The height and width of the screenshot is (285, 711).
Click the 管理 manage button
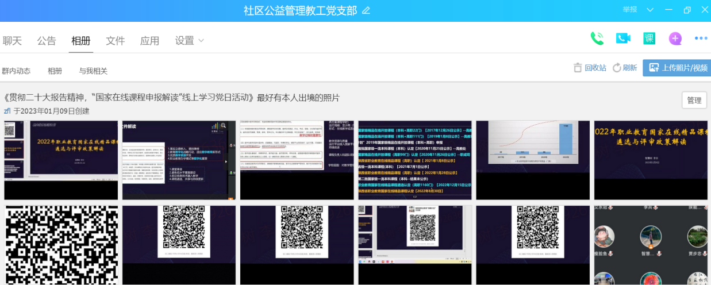click(x=694, y=100)
